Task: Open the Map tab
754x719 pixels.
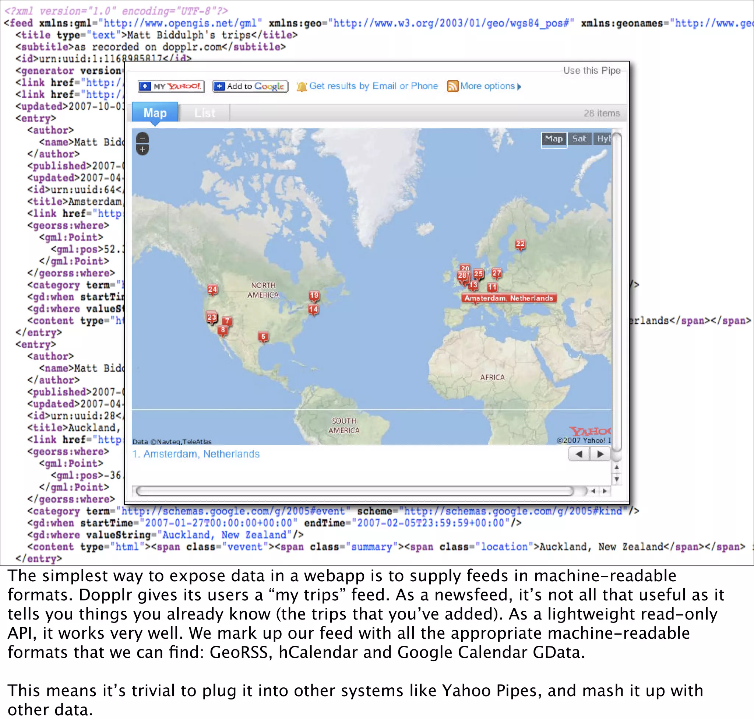Action: click(155, 113)
